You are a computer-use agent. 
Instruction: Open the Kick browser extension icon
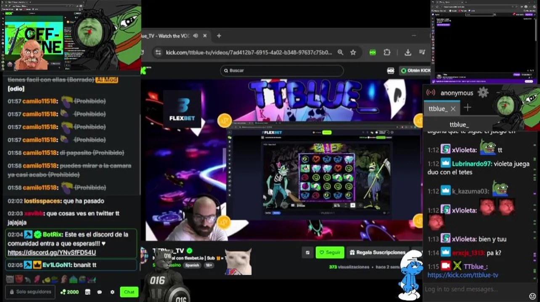point(373,52)
